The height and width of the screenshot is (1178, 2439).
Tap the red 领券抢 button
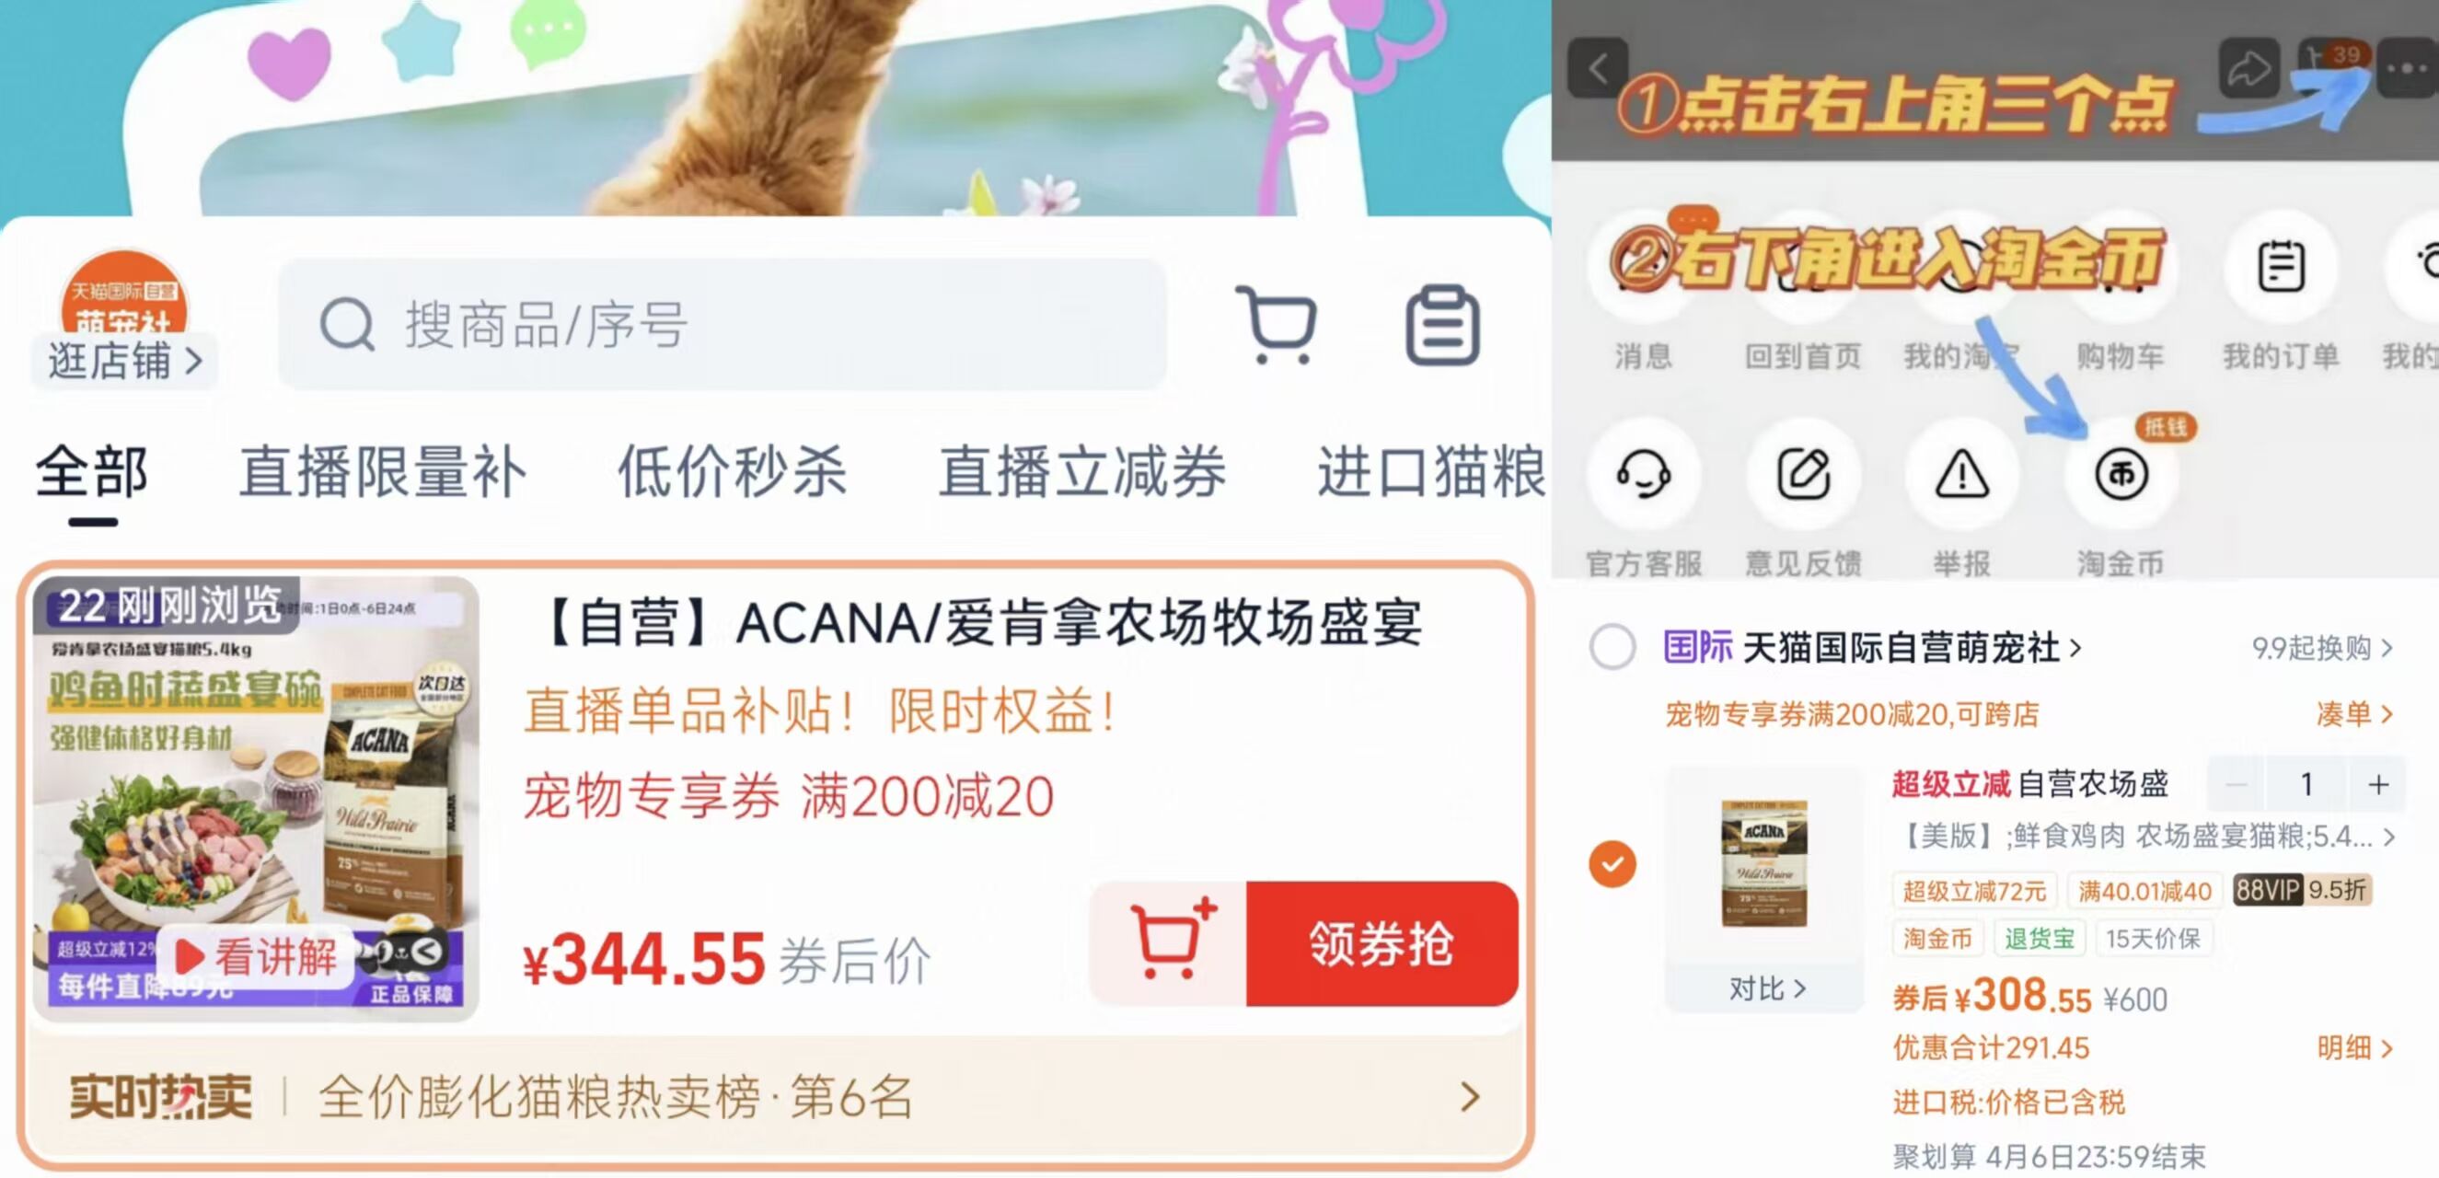(1382, 944)
